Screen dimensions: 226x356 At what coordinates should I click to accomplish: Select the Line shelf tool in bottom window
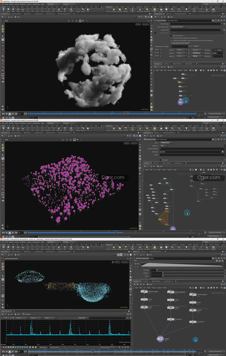32,248
